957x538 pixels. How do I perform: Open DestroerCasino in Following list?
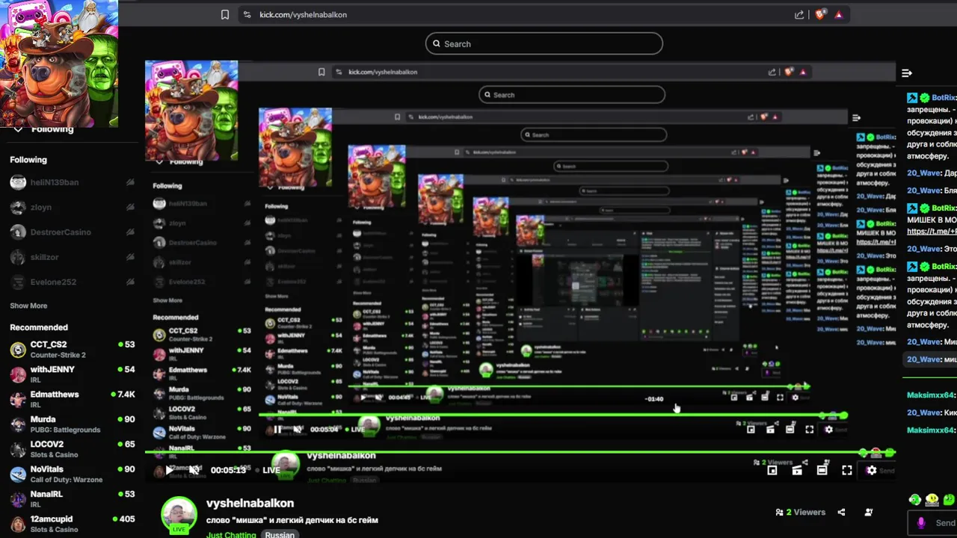coord(71,232)
